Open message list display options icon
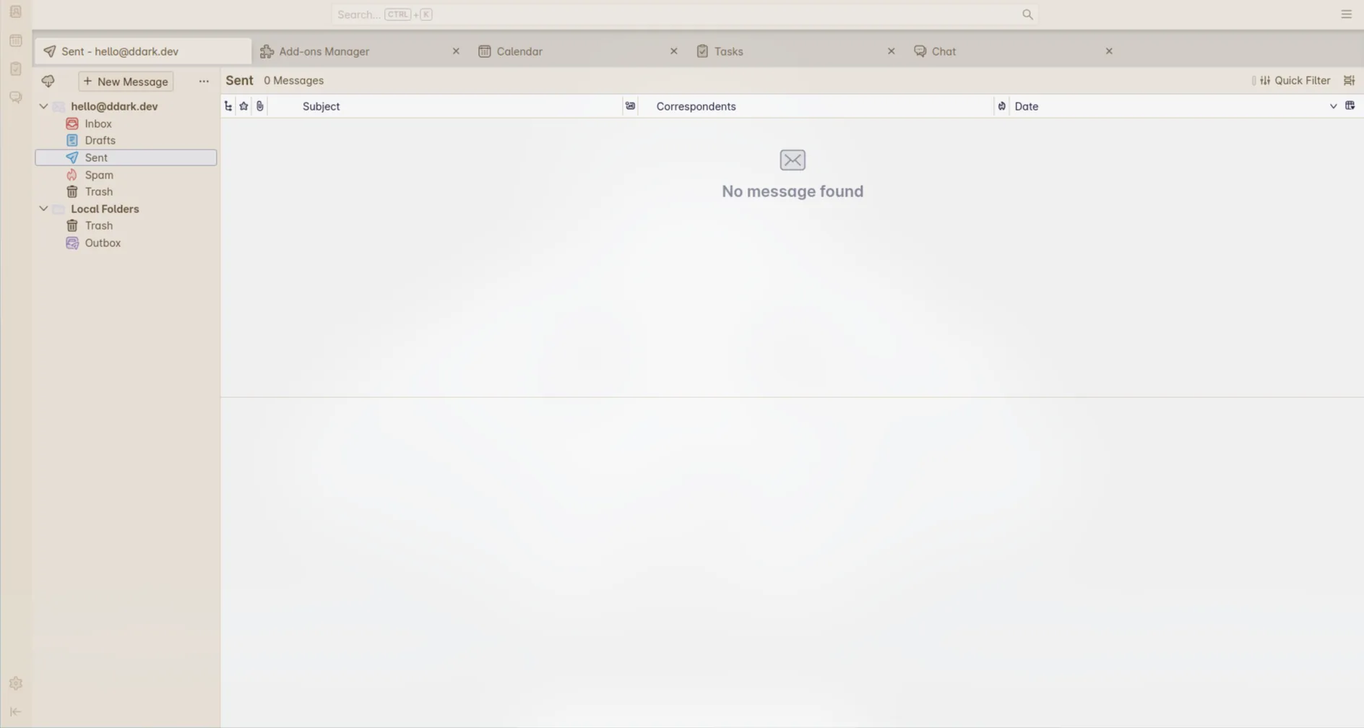1364x728 pixels. [x=1349, y=80]
